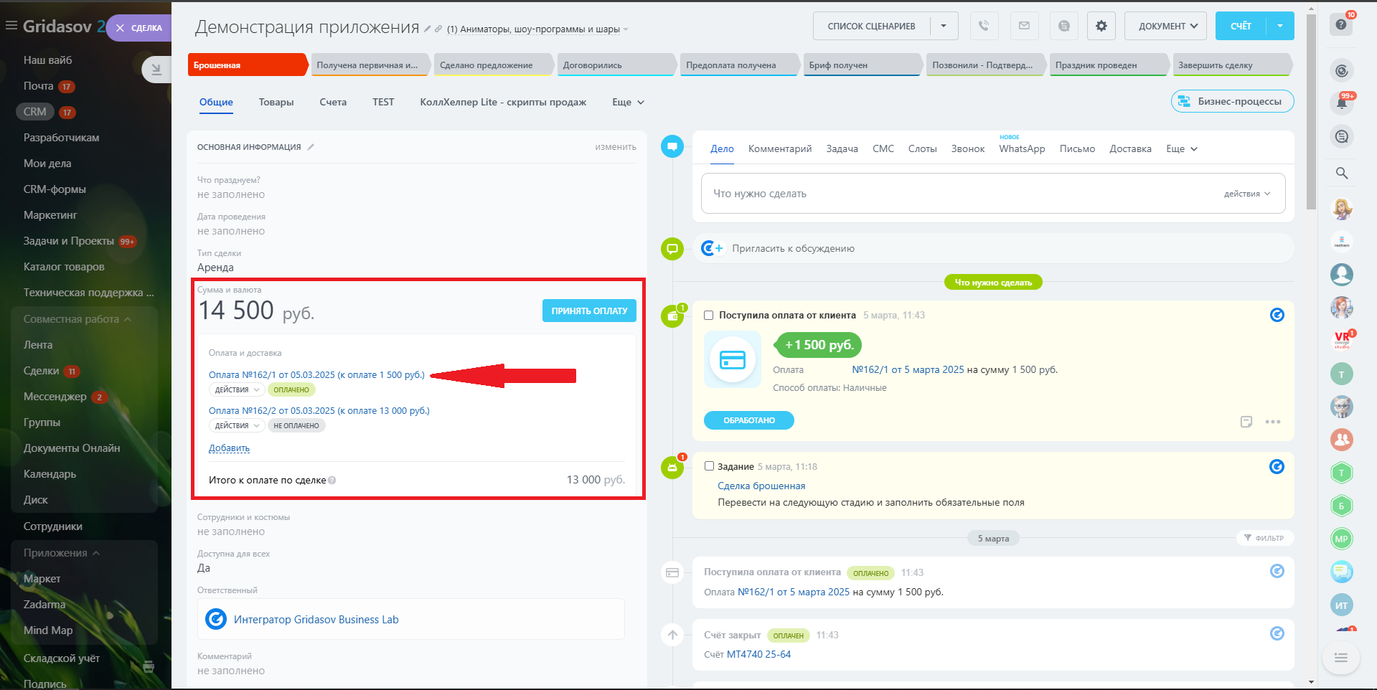Tick the Поступила оплата от клиента checkbox
Viewport: 1377px width, 690px height.
tap(709, 316)
